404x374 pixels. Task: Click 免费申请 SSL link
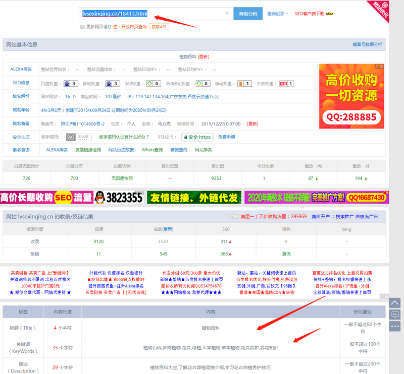pos(226,137)
